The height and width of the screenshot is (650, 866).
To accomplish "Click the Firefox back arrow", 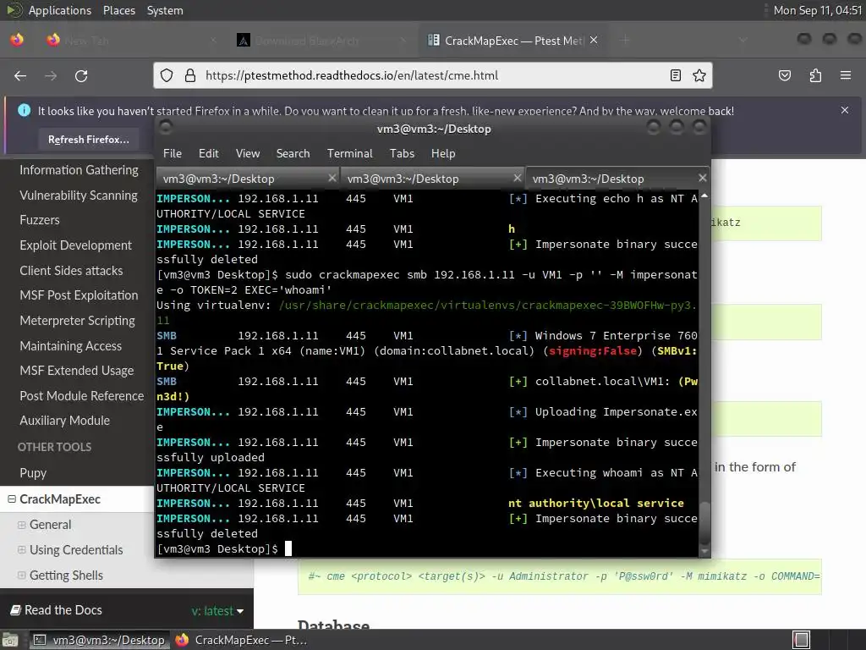I will tap(20, 75).
